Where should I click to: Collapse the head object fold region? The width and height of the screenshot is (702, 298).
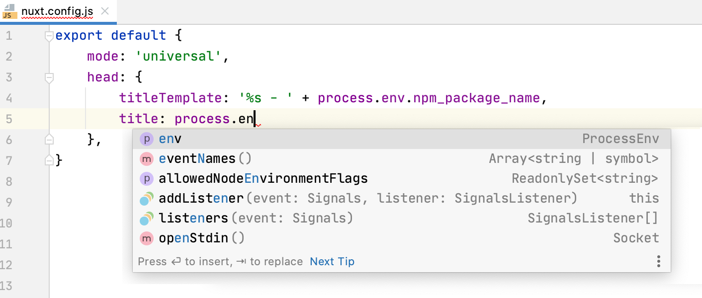[49, 77]
